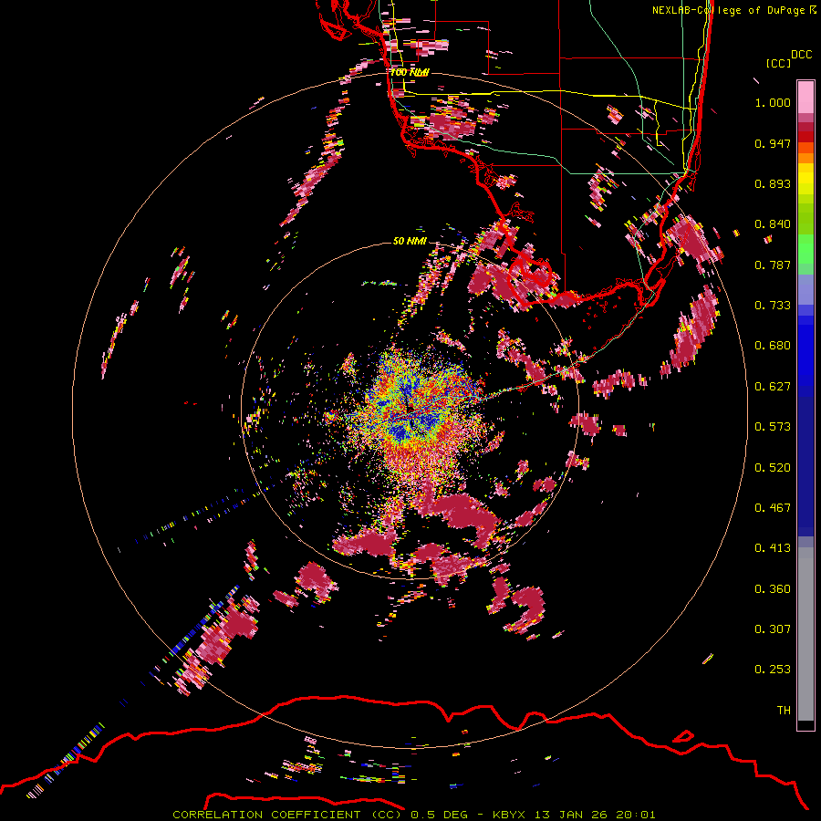Select the 0.840 scale value
The width and height of the screenshot is (821, 821).
[773, 224]
